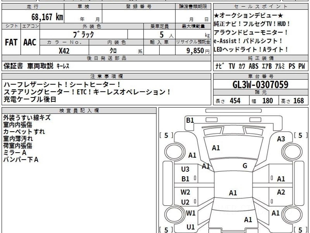
Task: Select the 検査員記入欄 header
Action: tap(79, 111)
